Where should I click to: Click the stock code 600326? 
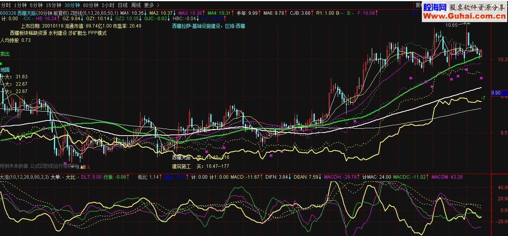[x=8, y=13]
